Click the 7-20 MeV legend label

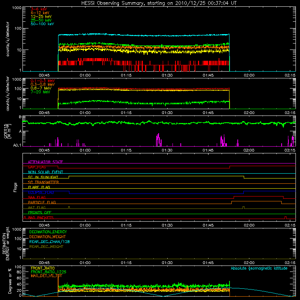pos(40,92)
